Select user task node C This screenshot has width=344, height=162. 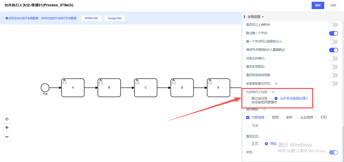click(x=145, y=88)
